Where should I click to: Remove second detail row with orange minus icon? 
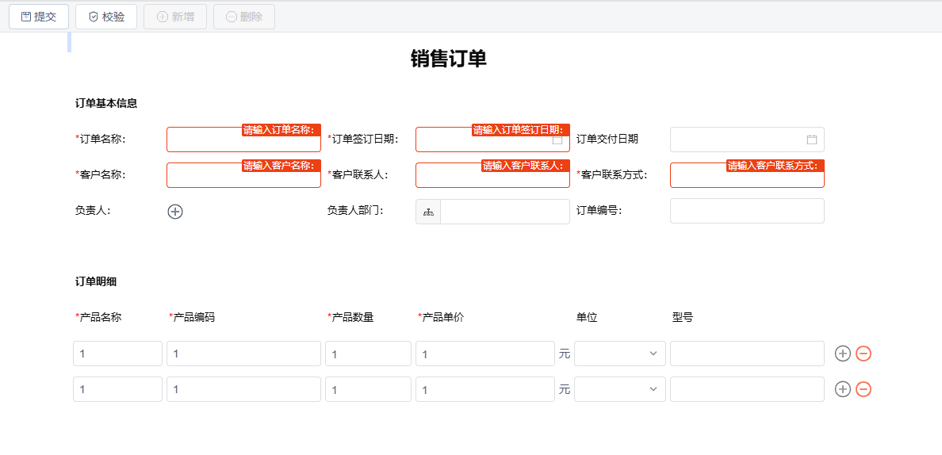click(863, 389)
